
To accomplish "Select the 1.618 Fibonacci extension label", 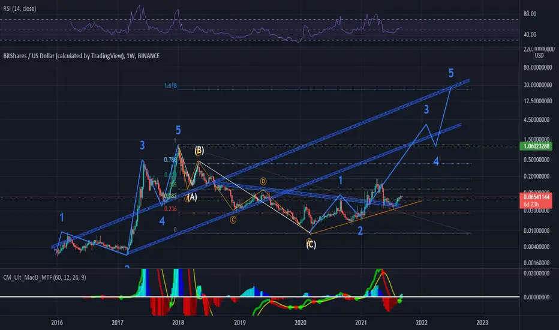I will pyautogui.click(x=170, y=86).
